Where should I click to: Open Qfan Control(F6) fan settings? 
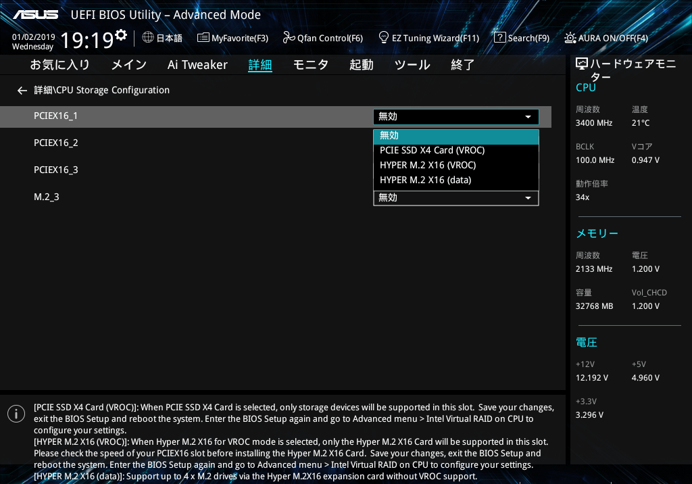(322, 38)
